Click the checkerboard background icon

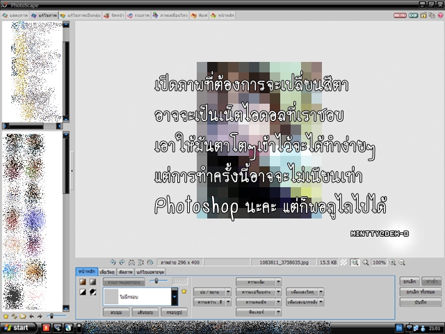click(343, 262)
